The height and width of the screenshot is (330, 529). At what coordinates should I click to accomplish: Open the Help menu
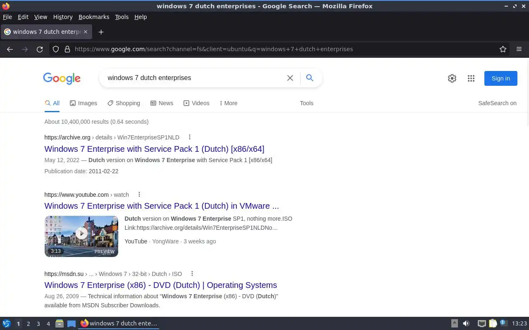tap(141, 17)
